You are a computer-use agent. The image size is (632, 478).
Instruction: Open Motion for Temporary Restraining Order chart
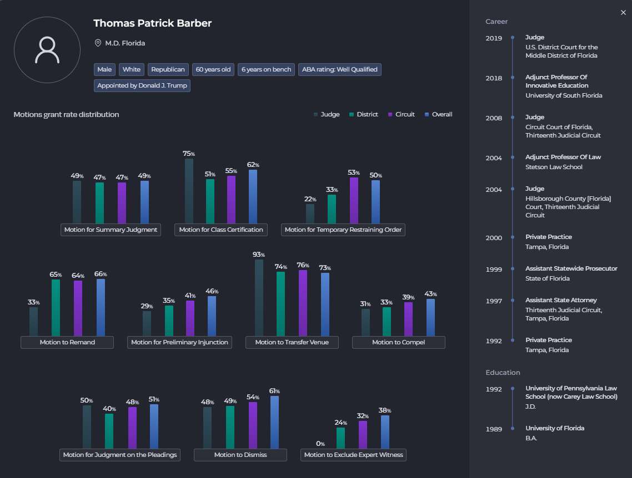pyautogui.click(x=343, y=230)
